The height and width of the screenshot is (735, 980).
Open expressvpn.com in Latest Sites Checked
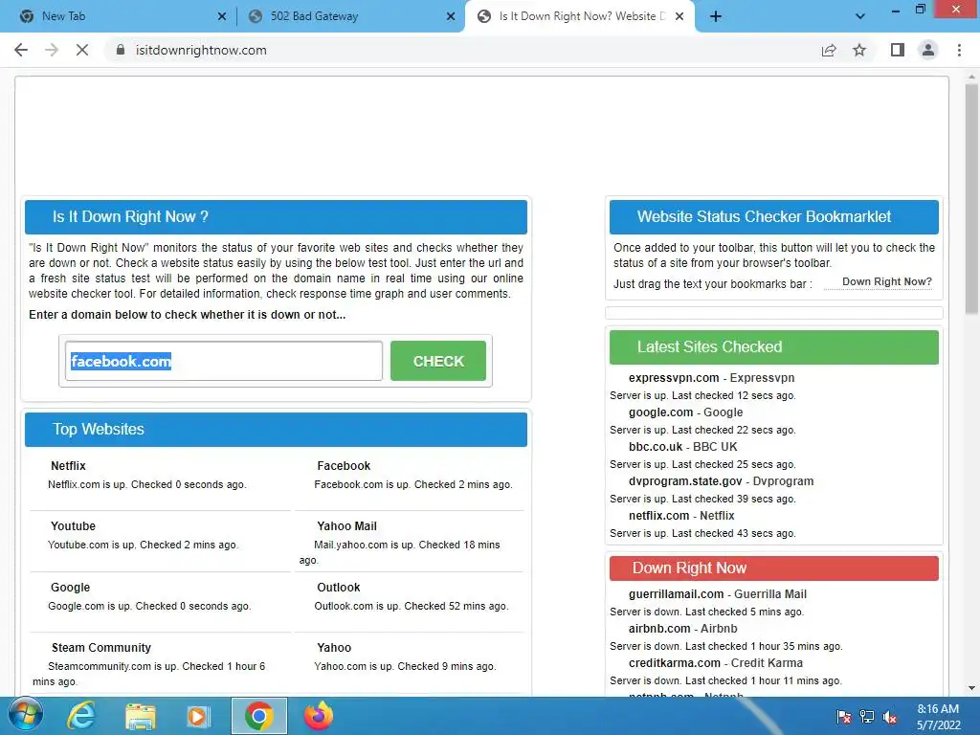674,378
